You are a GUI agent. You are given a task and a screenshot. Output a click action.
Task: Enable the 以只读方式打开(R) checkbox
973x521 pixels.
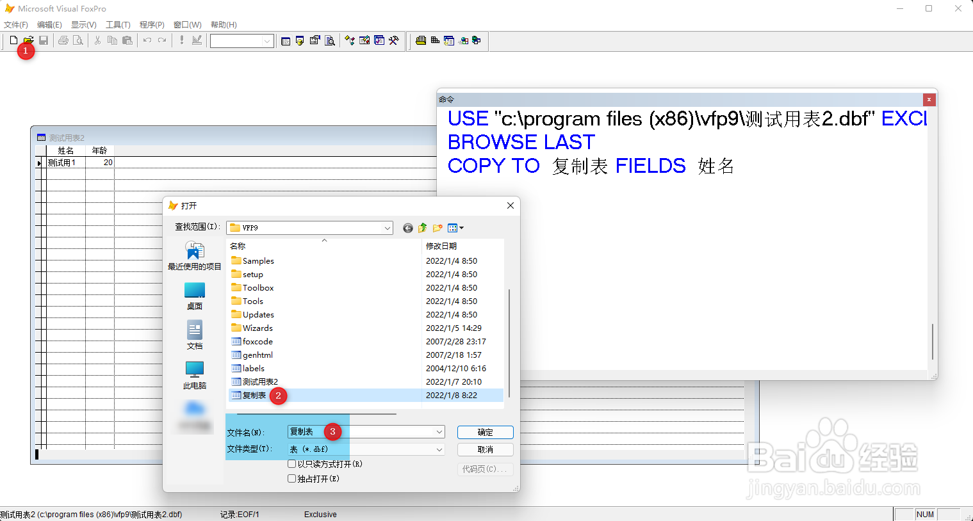point(291,463)
